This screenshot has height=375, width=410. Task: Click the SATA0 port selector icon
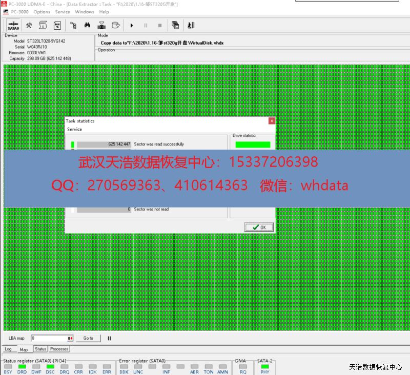tap(13, 25)
